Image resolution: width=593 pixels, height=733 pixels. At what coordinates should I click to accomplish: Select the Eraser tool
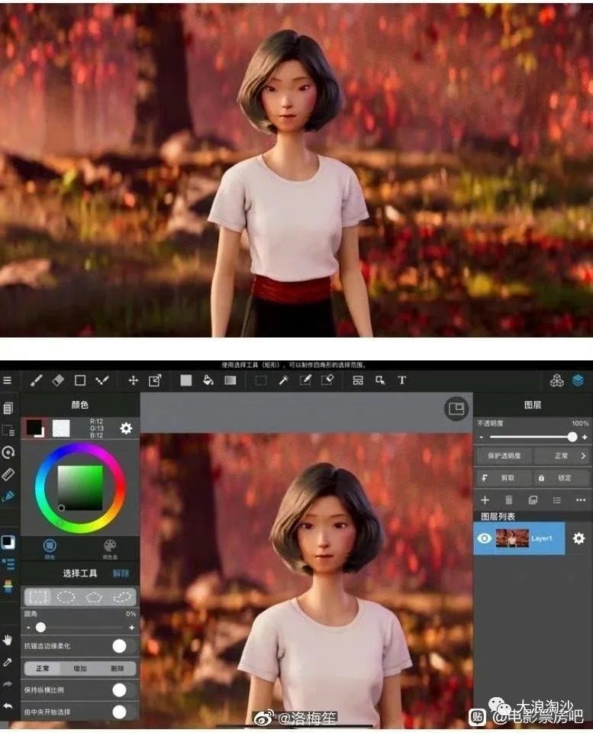58,380
